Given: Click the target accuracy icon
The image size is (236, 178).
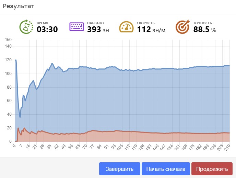Looking at the screenshot, I should 182,27.
